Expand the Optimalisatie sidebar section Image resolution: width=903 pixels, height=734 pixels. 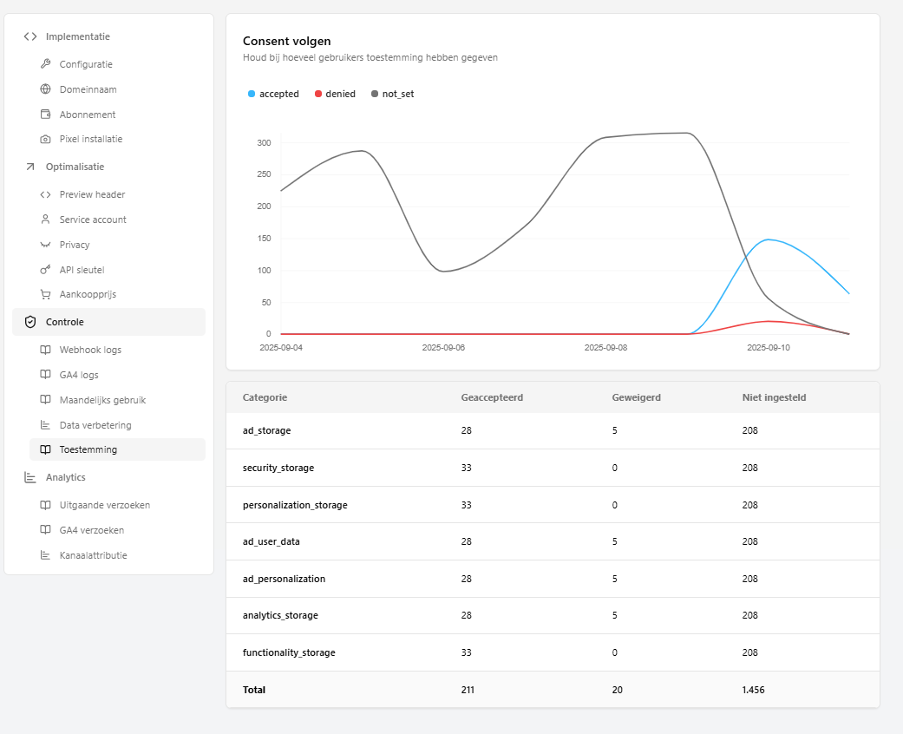pos(75,167)
